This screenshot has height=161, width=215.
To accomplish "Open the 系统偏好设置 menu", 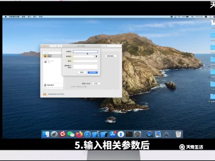I will (14, 17).
